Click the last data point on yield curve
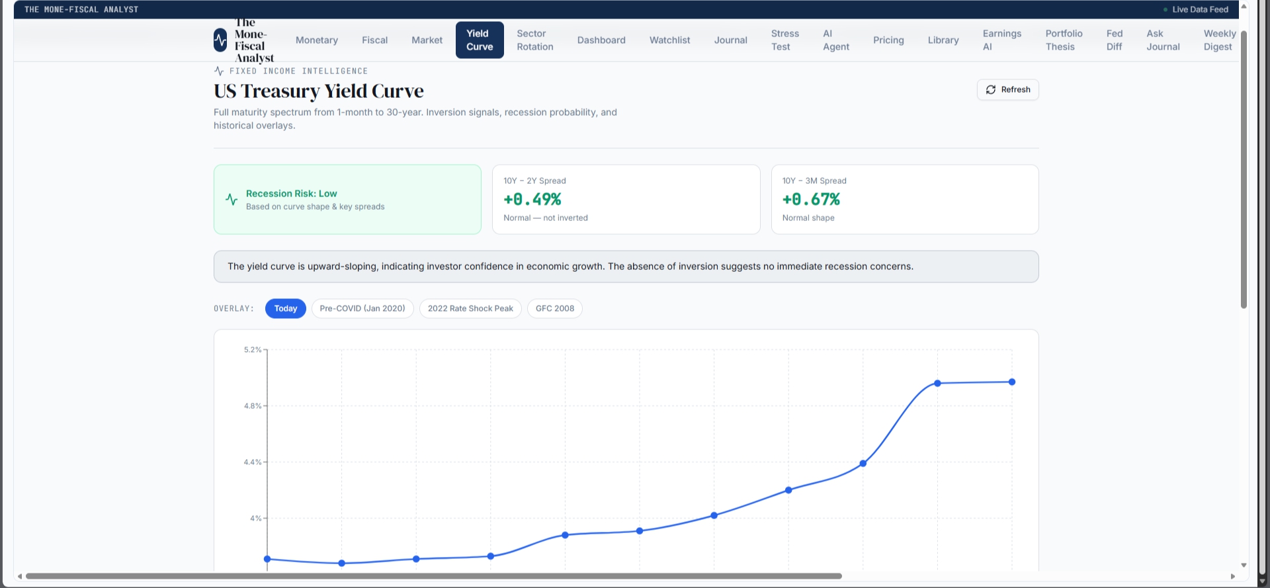The image size is (1270, 588). (1012, 382)
